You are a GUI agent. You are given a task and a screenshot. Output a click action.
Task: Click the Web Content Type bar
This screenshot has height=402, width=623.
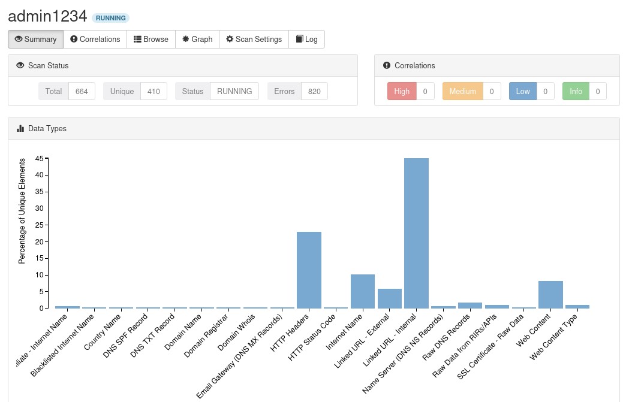[577, 306]
